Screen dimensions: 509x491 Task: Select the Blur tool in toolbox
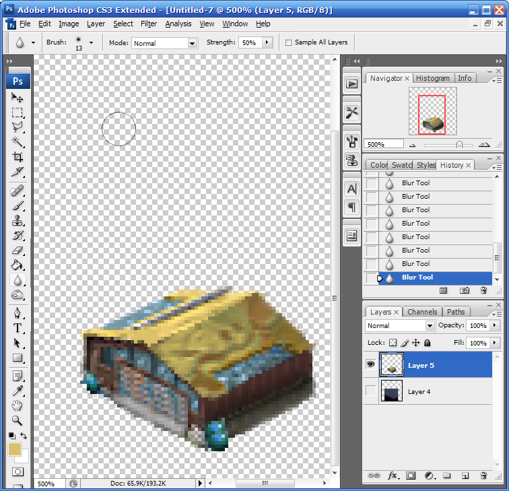pos(18,280)
